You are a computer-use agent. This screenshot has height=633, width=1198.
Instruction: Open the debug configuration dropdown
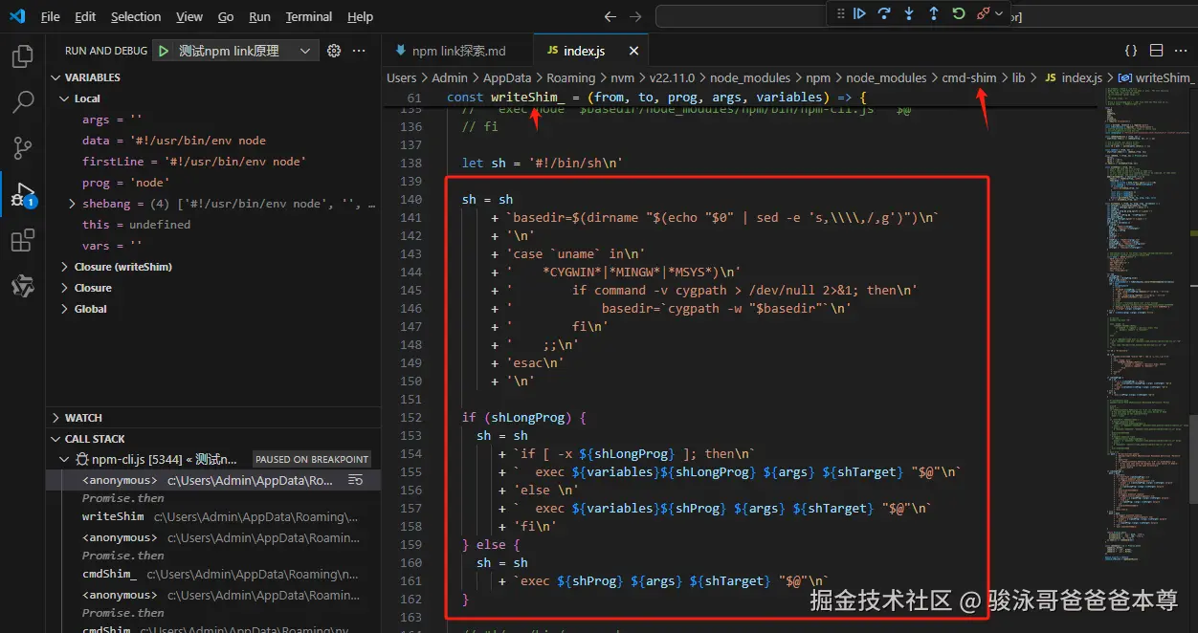[x=305, y=51]
